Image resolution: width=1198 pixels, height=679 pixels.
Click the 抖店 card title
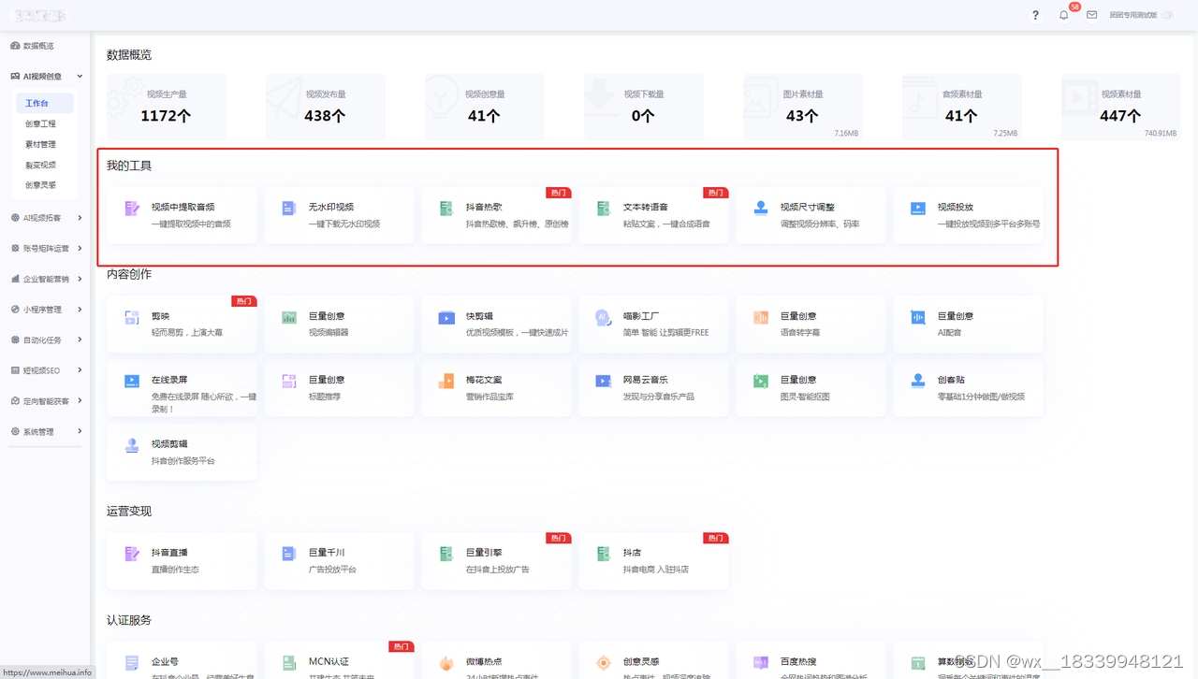(632, 553)
